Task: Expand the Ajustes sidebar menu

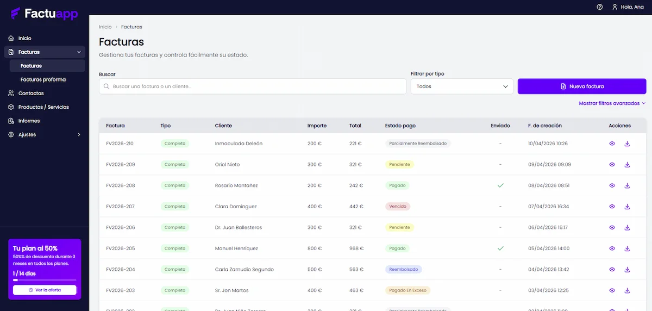Action: 45,134
